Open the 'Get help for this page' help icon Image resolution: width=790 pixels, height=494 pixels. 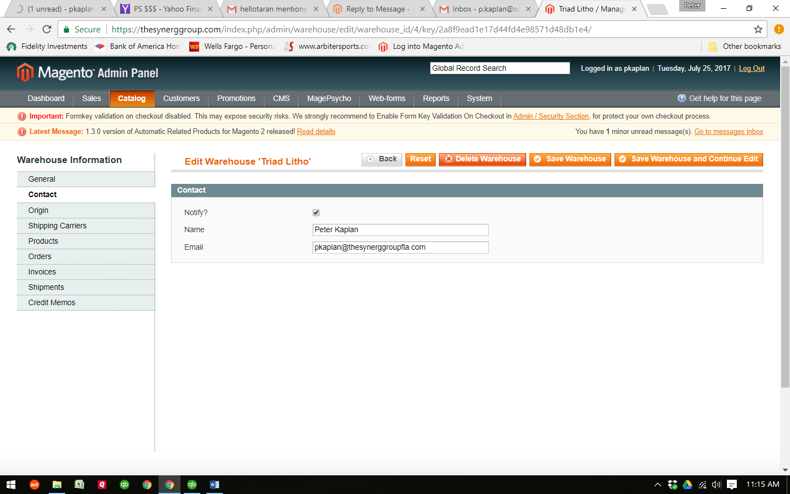coord(682,98)
